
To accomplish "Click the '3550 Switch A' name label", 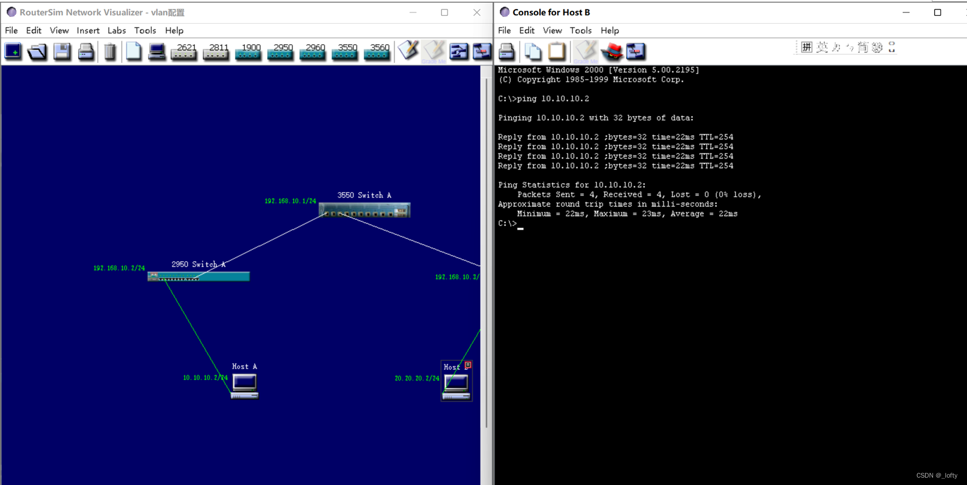I will [x=364, y=195].
